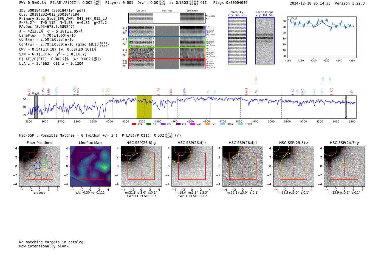The height and width of the screenshot is (261, 384).
Task: Click the Clean Image panel
Action: pyautogui.click(x=265, y=41)
